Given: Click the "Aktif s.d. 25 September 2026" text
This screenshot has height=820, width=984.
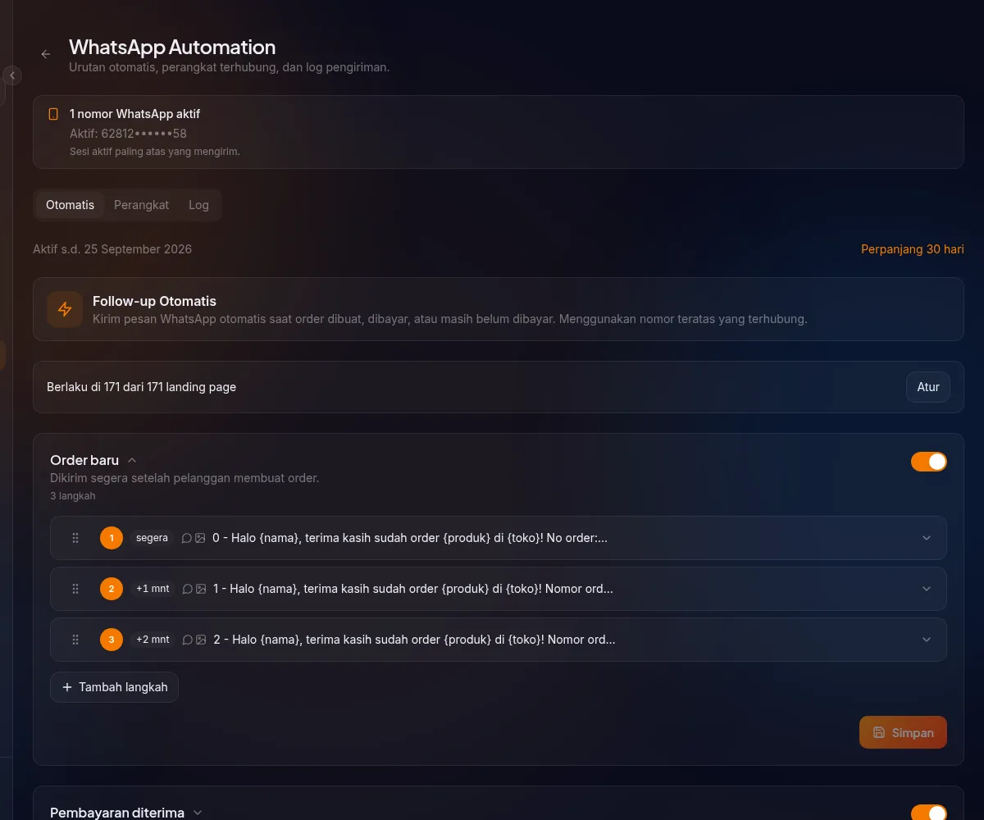Looking at the screenshot, I should pos(112,249).
